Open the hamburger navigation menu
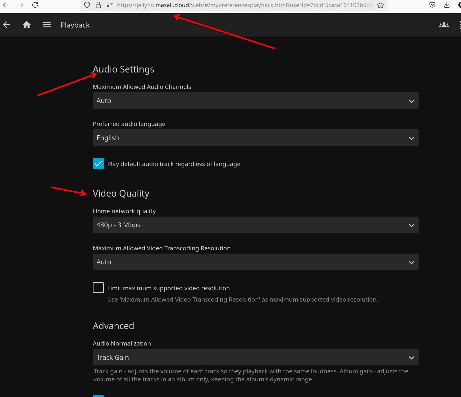Image resolution: width=461 pixels, height=397 pixels. pyautogui.click(x=47, y=25)
